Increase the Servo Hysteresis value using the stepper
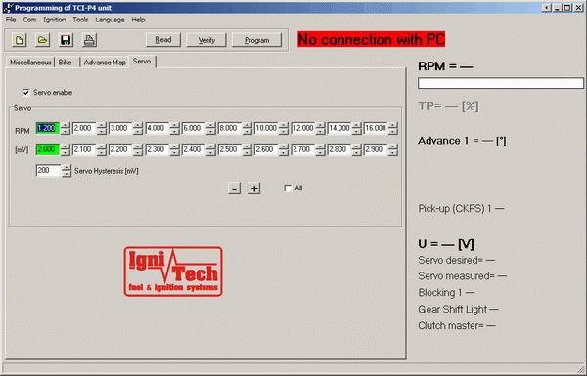587x376 pixels. pyautogui.click(x=67, y=167)
